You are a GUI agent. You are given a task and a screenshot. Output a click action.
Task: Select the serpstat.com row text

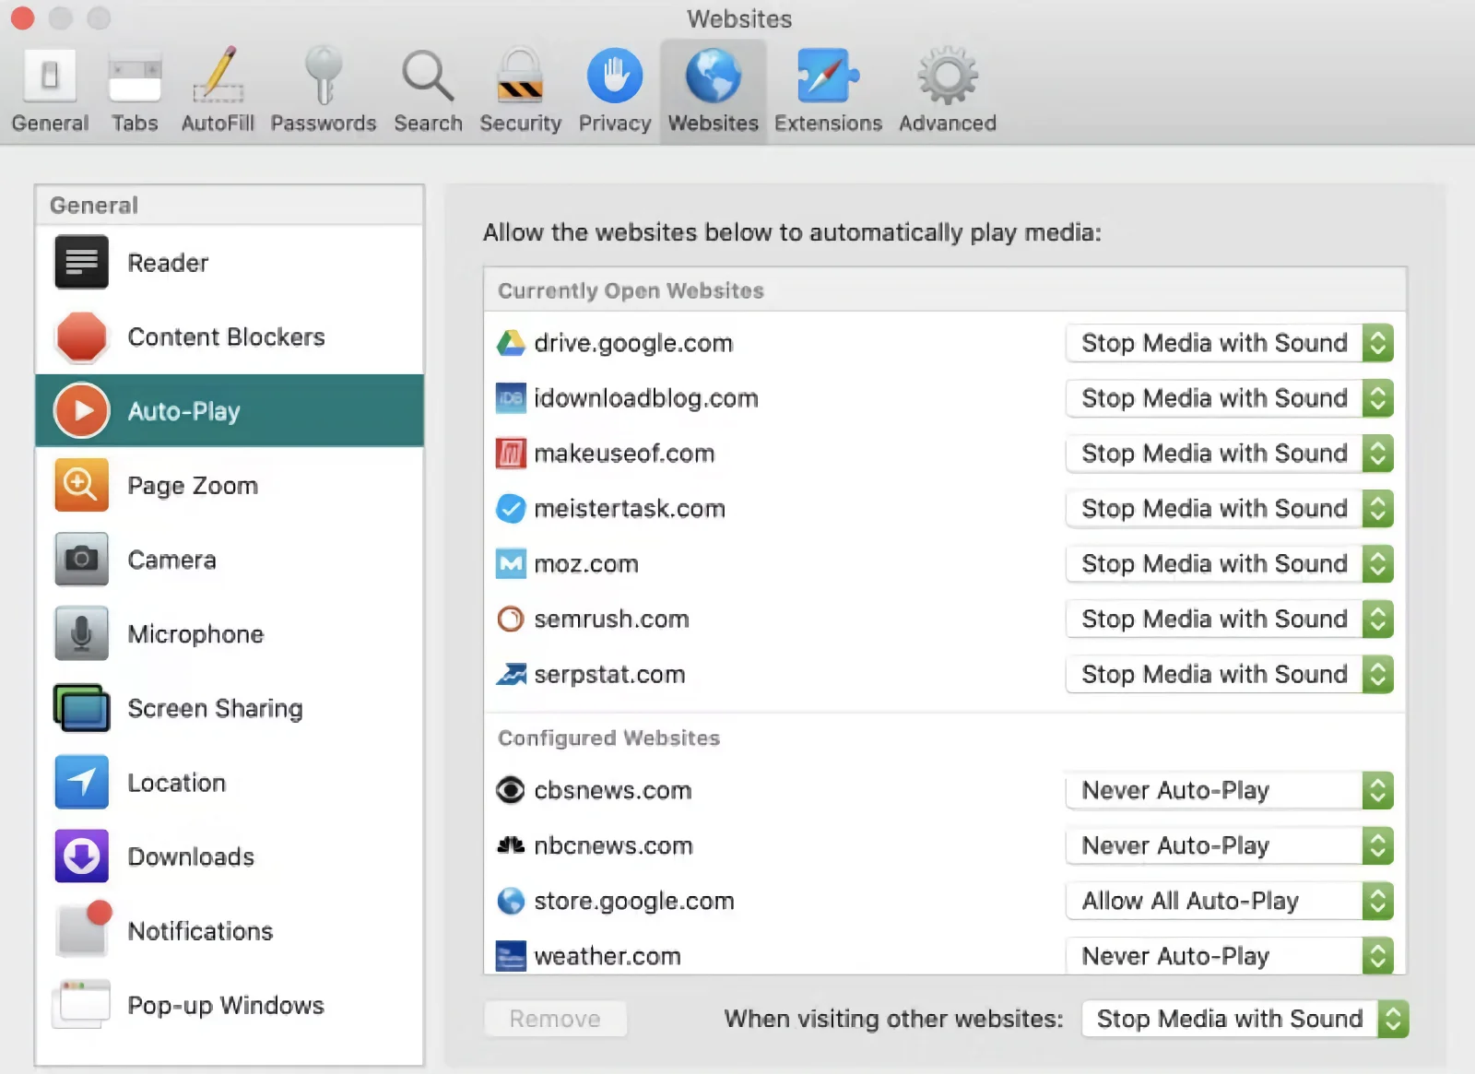[x=609, y=675]
